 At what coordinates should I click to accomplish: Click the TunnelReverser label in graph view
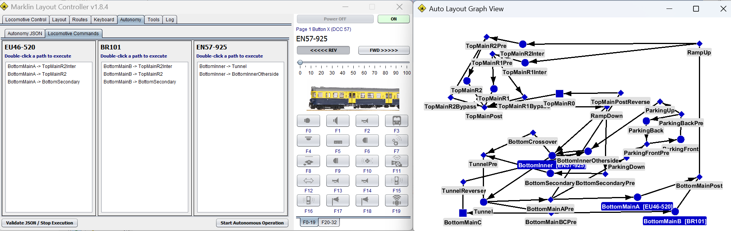click(x=463, y=191)
